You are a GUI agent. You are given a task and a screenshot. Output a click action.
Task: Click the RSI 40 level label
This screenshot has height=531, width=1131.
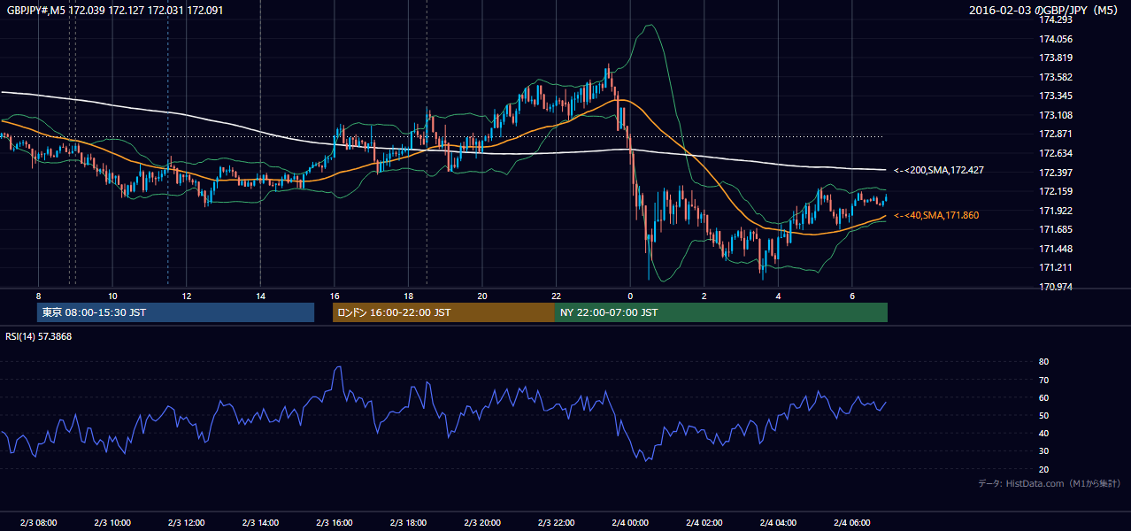[x=1044, y=433]
